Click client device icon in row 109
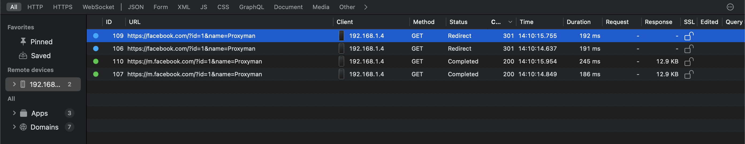 [x=341, y=36]
